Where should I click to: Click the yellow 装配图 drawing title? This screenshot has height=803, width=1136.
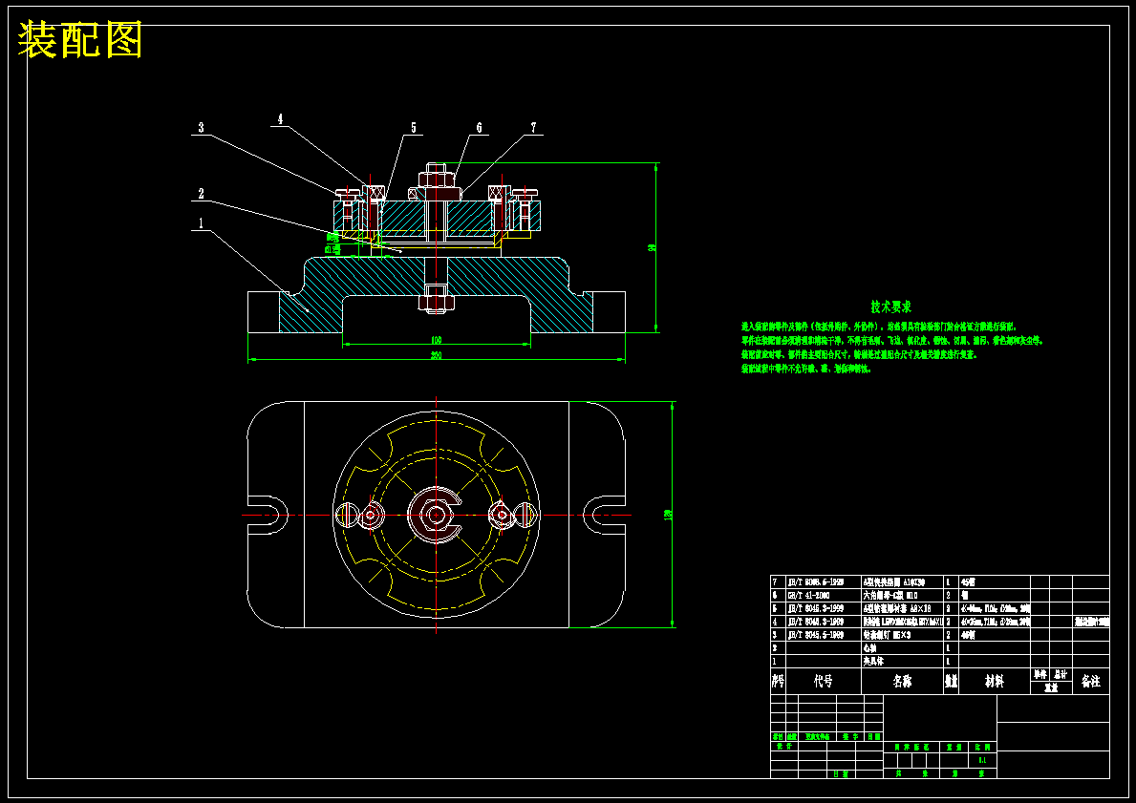click(x=79, y=40)
